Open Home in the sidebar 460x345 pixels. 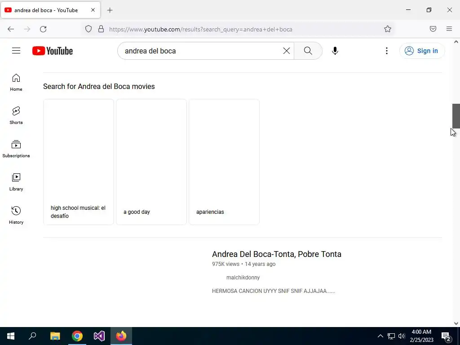click(16, 83)
